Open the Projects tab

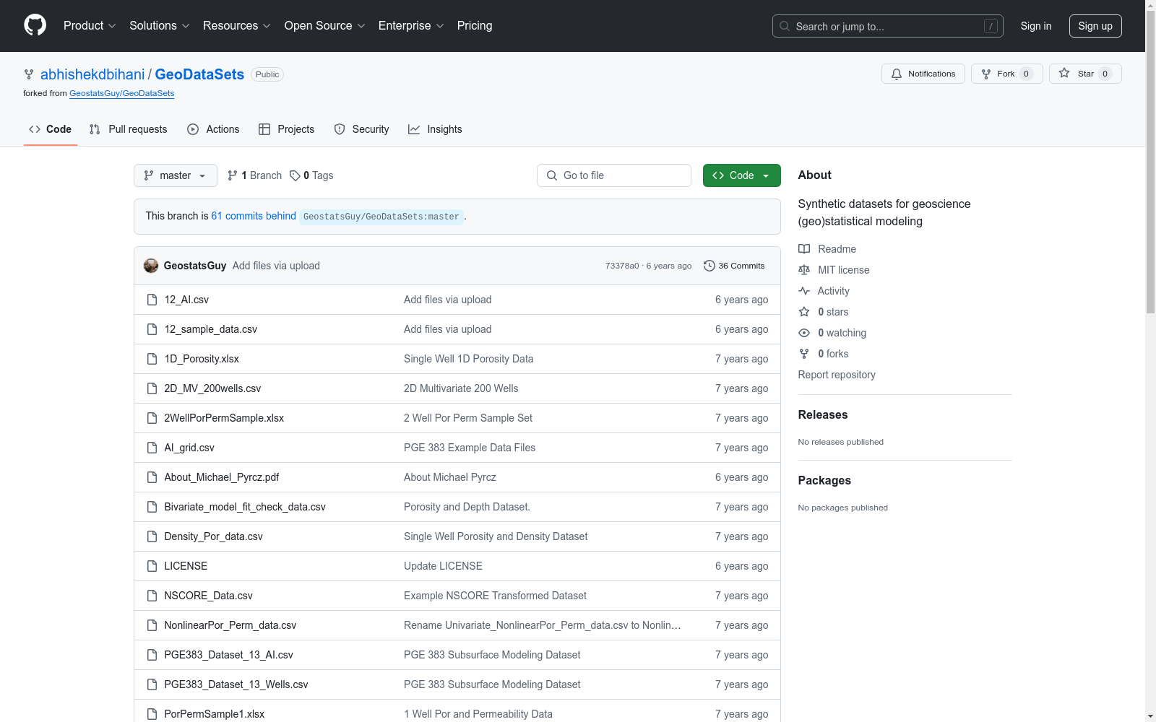pos(287,129)
